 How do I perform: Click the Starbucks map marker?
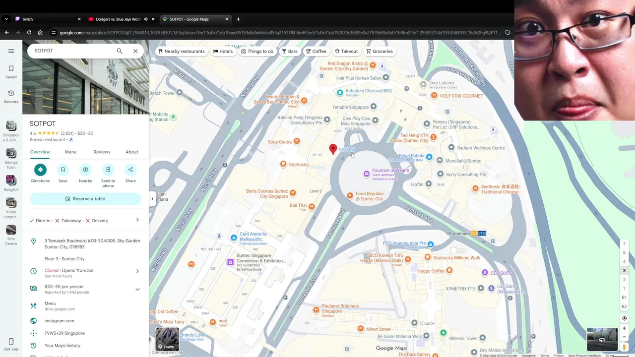pos(283,164)
